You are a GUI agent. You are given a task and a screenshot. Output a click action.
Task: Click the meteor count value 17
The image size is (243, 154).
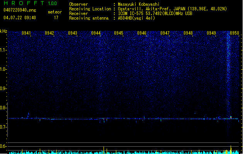pos(56,18)
